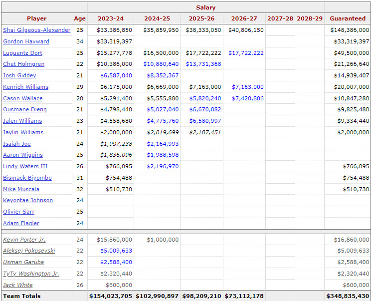Select the $33,386,850 salary cell

[x=114, y=30]
